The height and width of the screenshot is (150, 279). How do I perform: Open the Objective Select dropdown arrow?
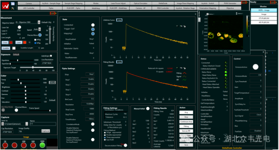point(39,22)
